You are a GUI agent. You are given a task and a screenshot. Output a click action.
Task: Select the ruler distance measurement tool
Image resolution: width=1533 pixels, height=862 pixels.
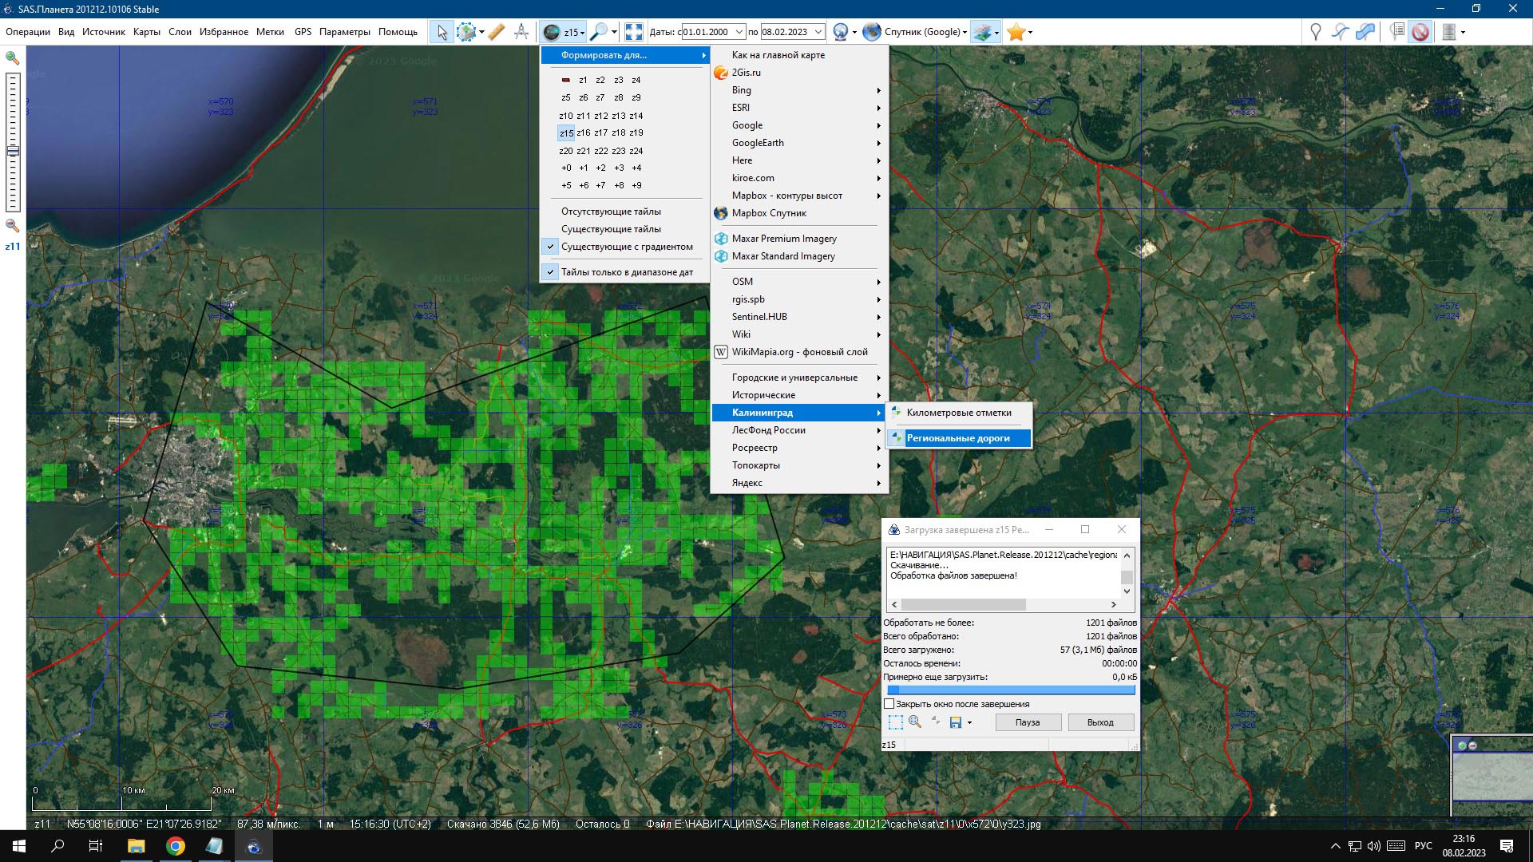[496, 32]
